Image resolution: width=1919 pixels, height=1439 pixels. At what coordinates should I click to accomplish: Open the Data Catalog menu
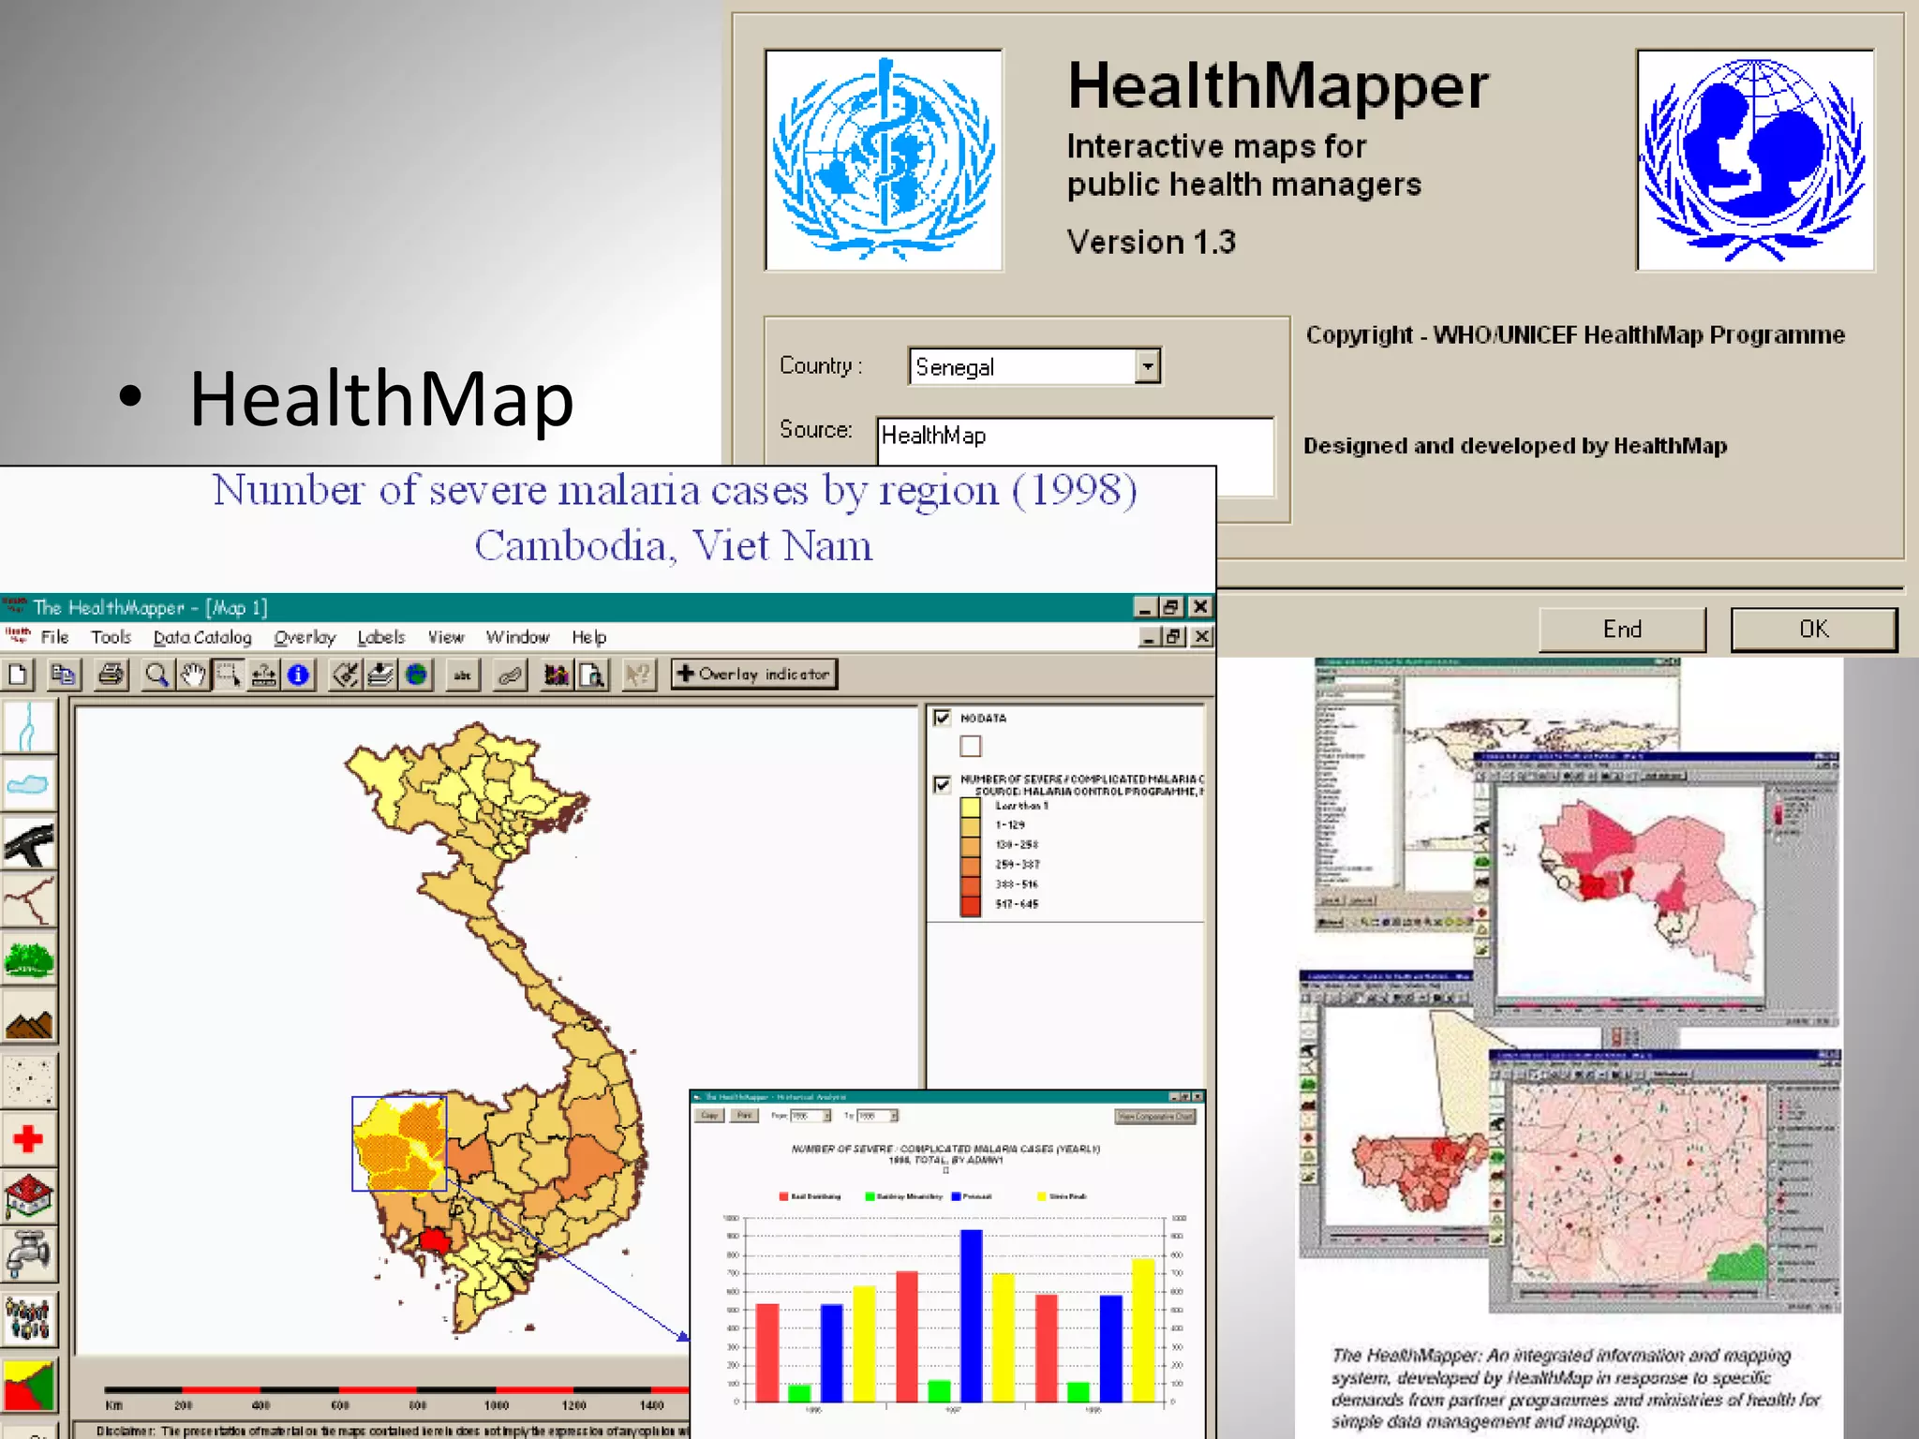(202, 637)
